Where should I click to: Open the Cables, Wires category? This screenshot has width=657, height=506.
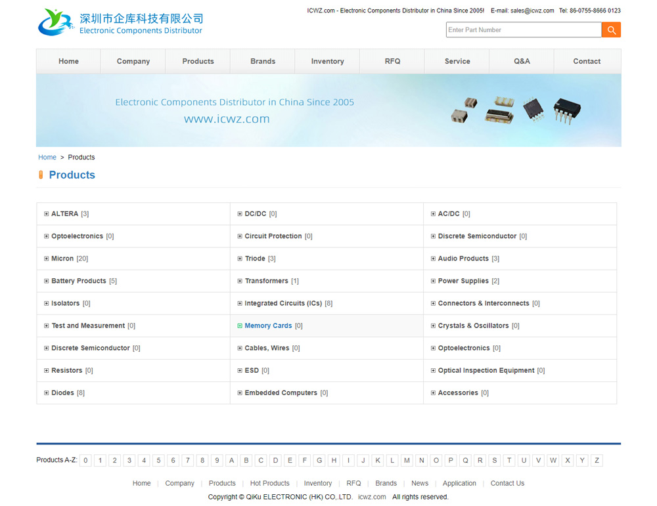[267, 348]
